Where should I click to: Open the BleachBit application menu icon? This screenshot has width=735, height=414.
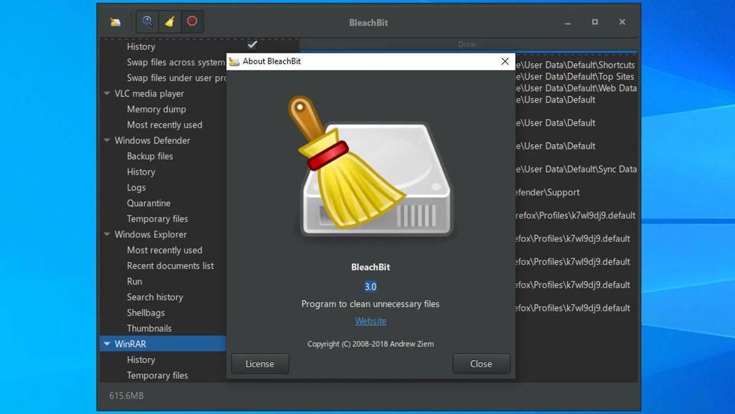pos(115,22)
